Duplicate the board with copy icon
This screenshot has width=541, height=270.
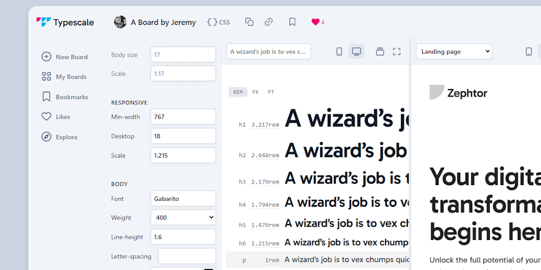249,22
